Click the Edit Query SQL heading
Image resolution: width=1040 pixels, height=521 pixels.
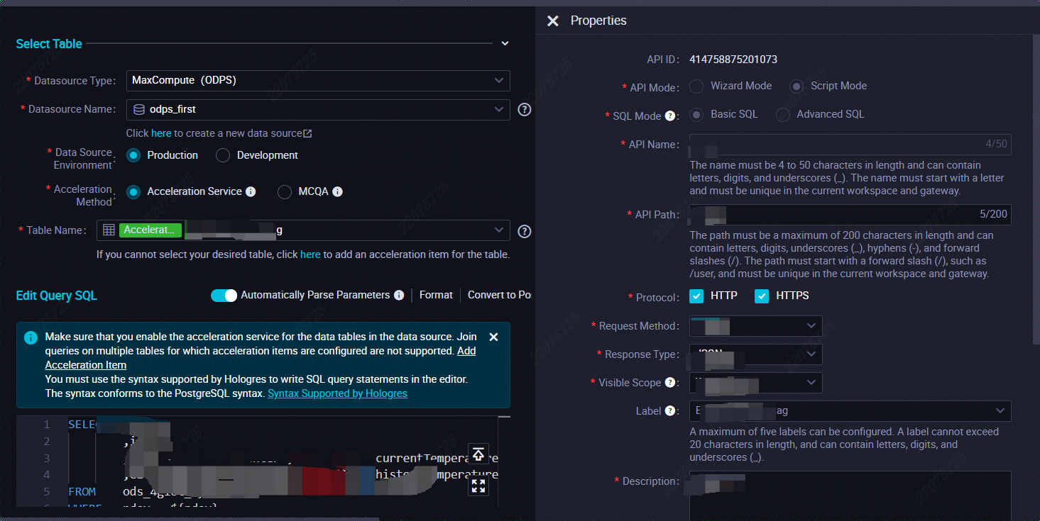click(57, 296)
